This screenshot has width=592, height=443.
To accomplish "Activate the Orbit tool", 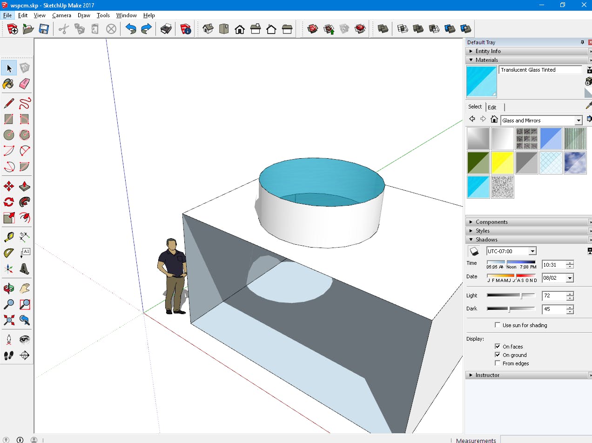I will [8, 289].
